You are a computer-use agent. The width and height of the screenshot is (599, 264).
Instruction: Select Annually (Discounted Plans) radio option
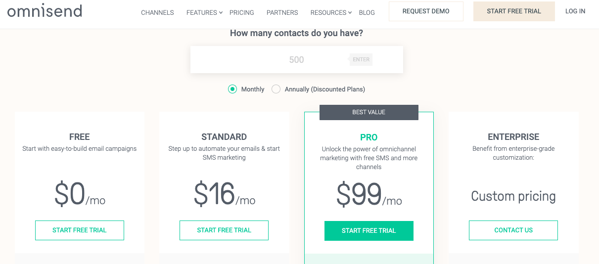pos(276,89)
